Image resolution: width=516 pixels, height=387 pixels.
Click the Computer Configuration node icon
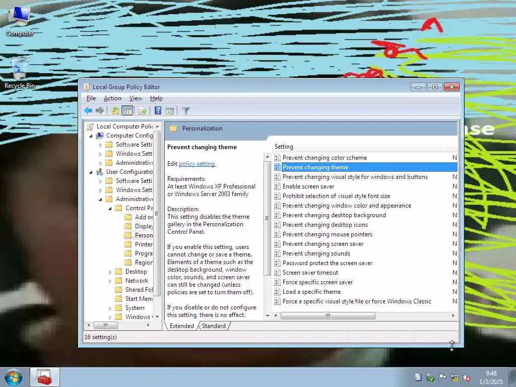100,136
